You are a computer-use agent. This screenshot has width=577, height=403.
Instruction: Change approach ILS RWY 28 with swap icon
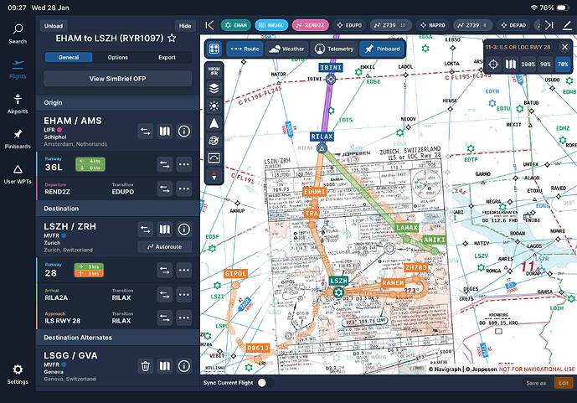pos(164,318)
